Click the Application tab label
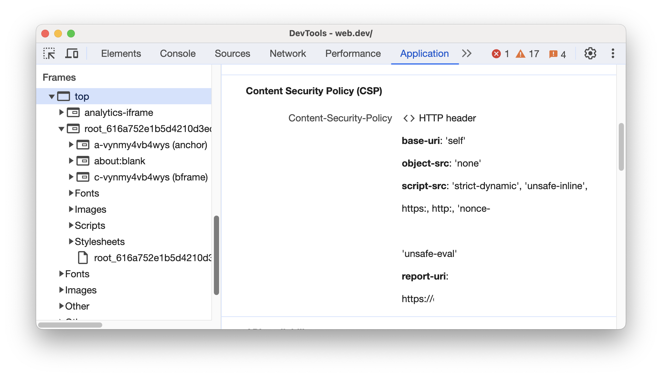The height and width of the screenshot is (377, 662). coord(424,53)
